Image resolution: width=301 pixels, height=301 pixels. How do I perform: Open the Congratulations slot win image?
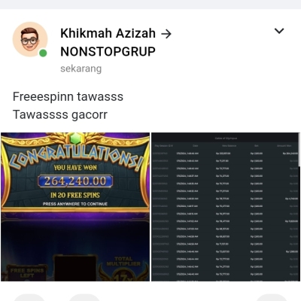click(75, 207)
